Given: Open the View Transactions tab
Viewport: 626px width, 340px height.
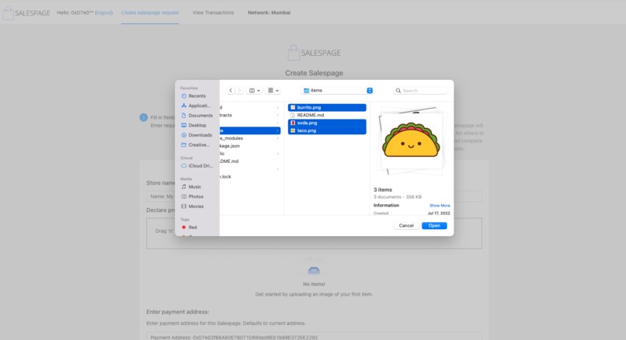Looking at the screenshot, I should [x=213, y=12].
